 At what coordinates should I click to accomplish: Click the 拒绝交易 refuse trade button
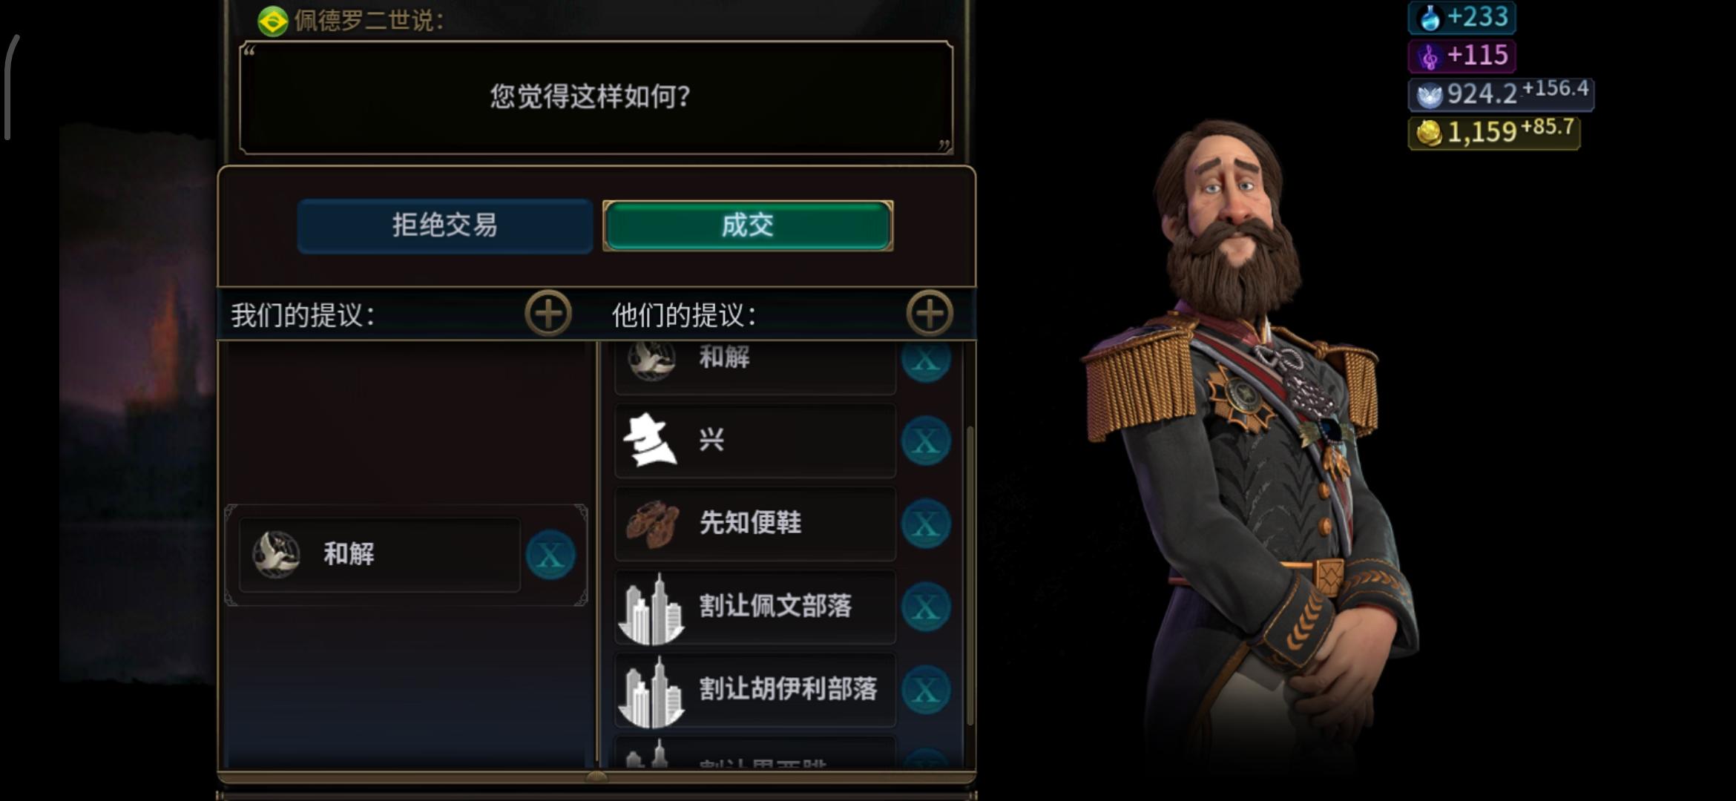(x=444, y=225)
